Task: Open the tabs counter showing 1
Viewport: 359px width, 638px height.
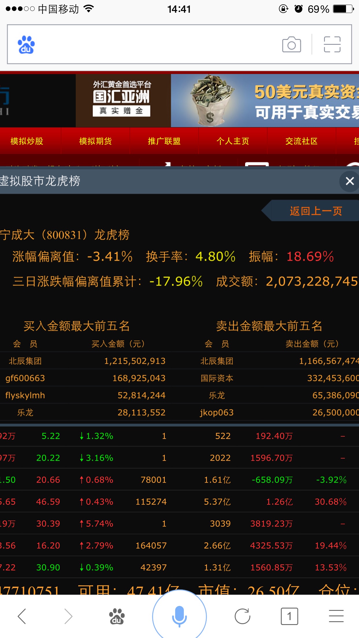Action: pyautogui.click(x=289, y=616)
